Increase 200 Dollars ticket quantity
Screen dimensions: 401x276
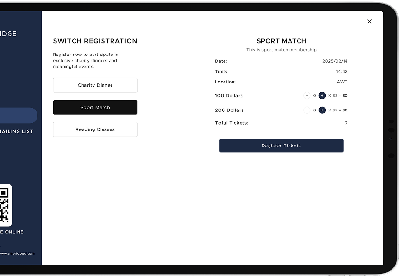point(322,110)
